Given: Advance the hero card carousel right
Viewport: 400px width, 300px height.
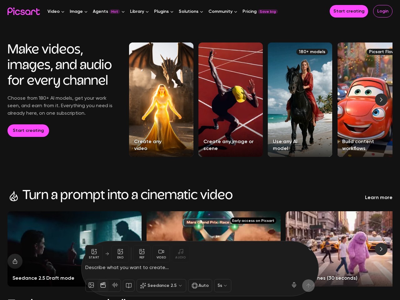Looking at the screenshot, I should click(381, 100).
